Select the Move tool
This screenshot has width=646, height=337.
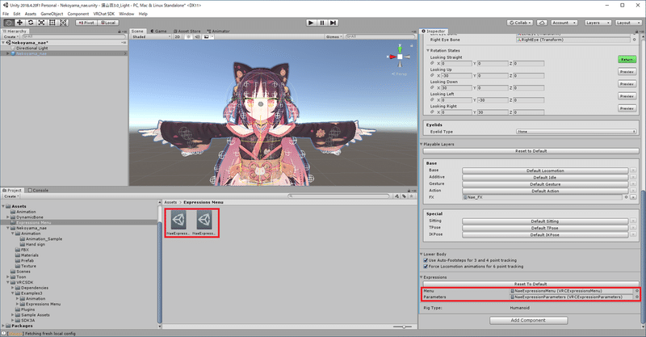pos(19,23)
